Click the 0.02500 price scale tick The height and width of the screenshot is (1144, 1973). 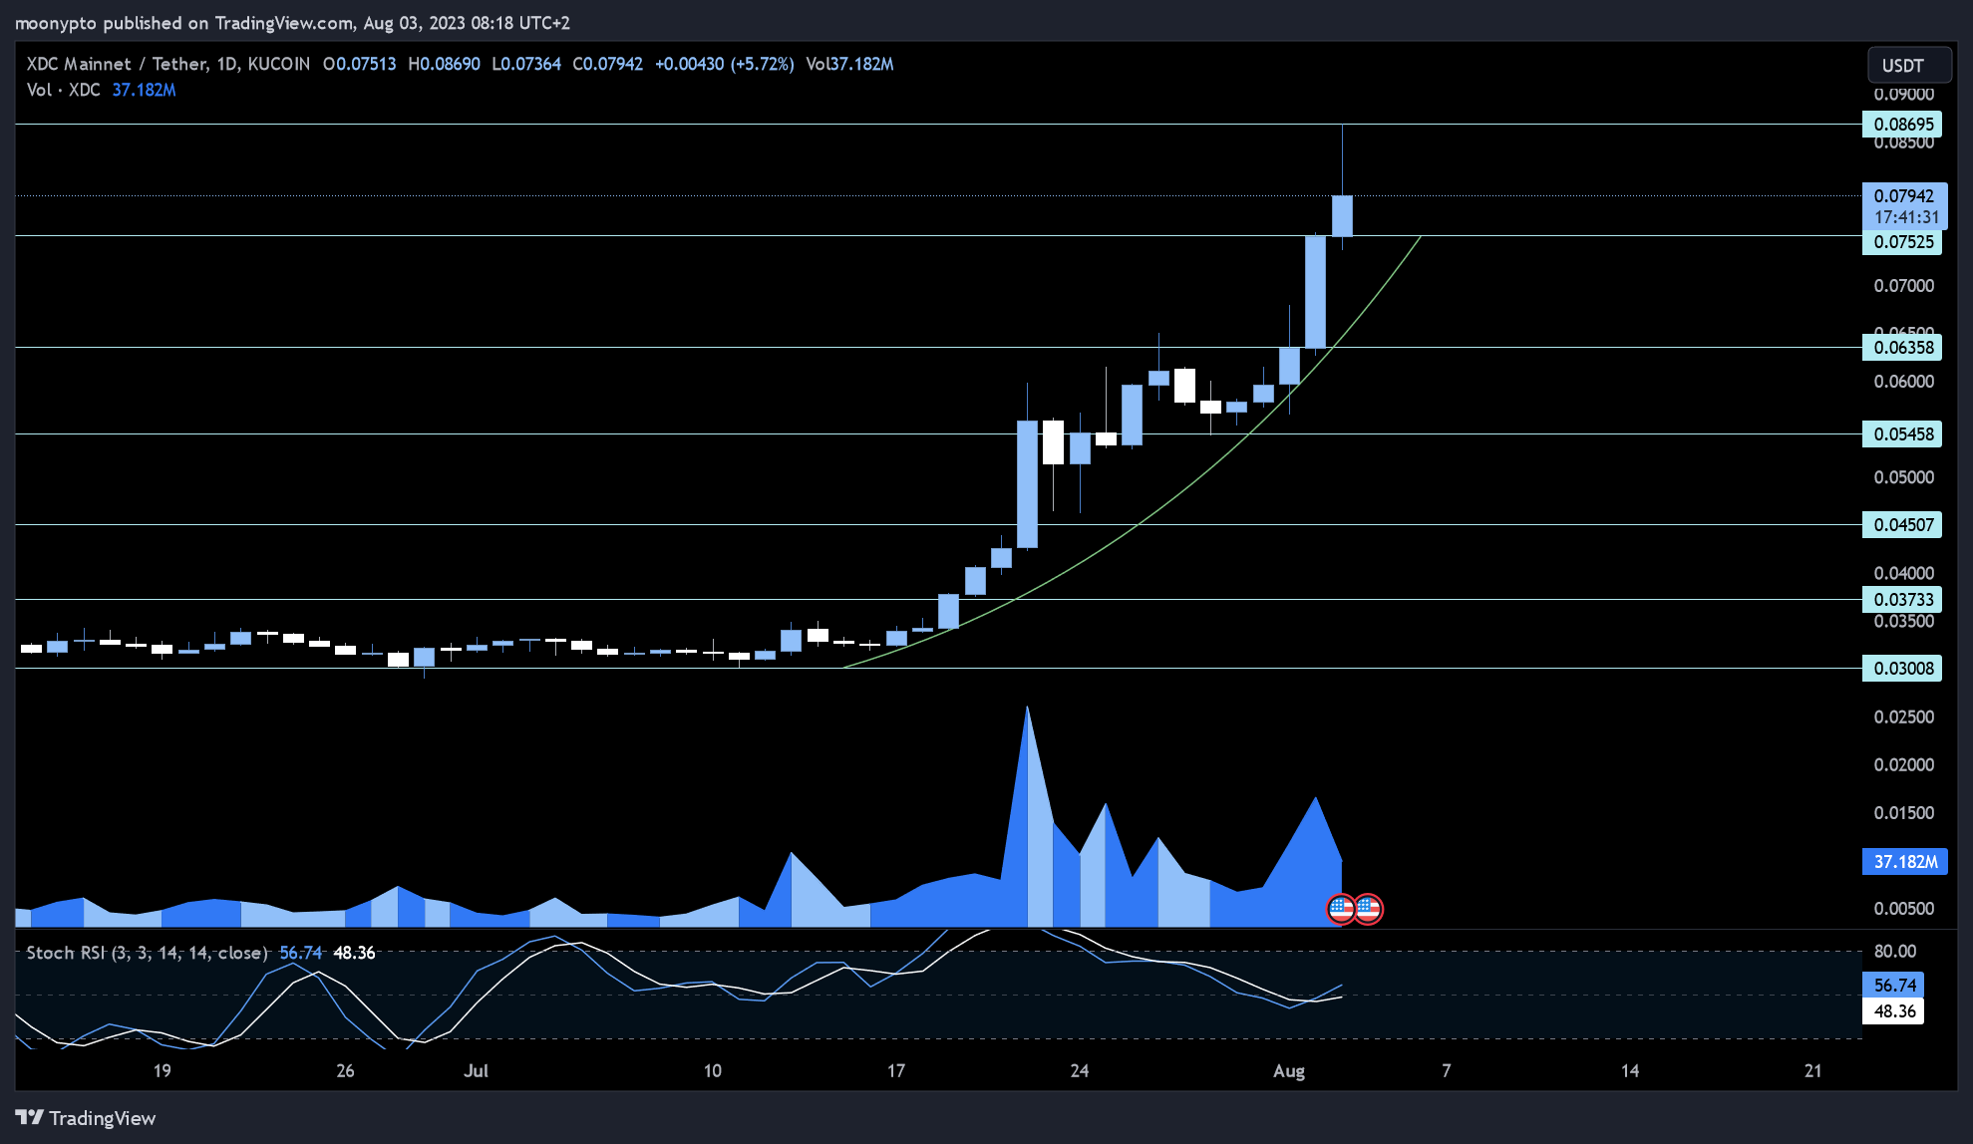[x=1903, y=717]
